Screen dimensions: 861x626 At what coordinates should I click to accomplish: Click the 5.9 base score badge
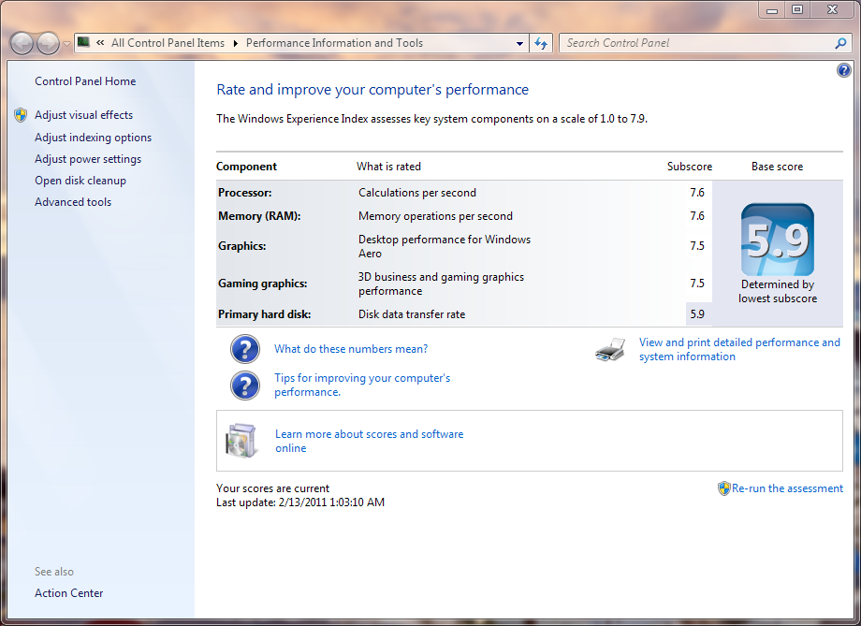pyautogui.click(x=777, y=240)
